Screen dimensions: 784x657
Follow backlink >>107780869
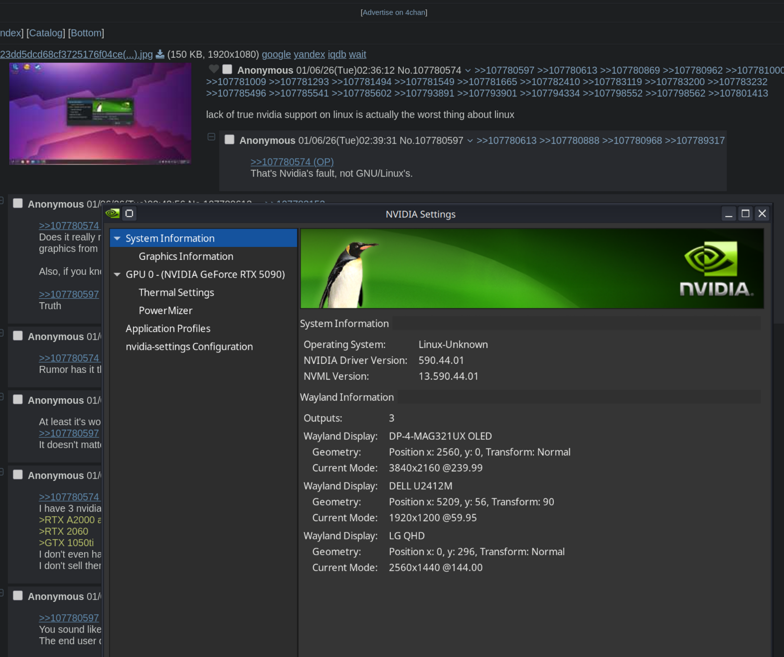pyautogui.click(x=630, y=70)
